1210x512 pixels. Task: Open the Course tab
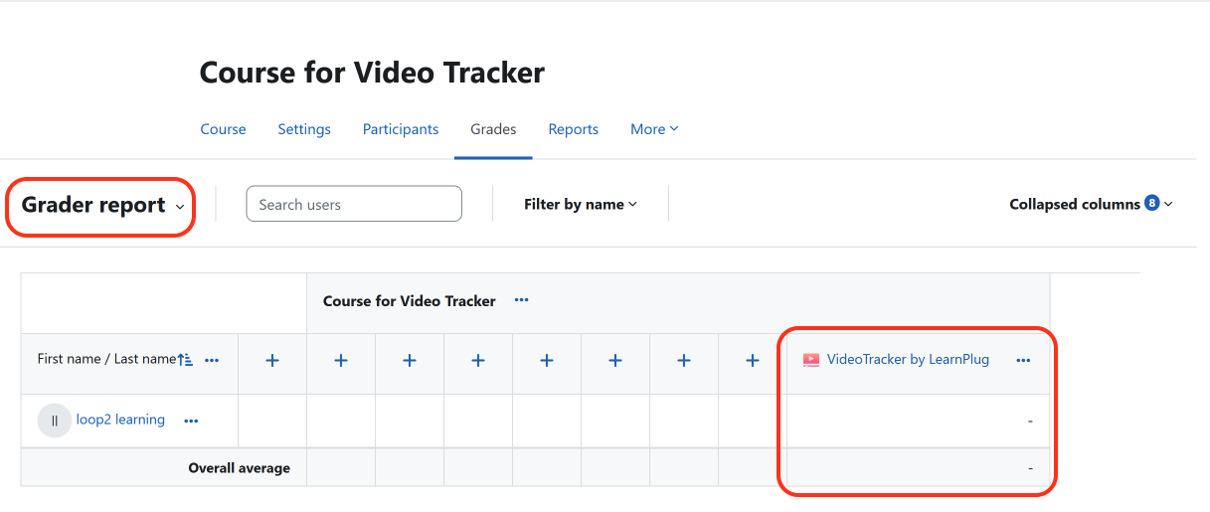223,129
